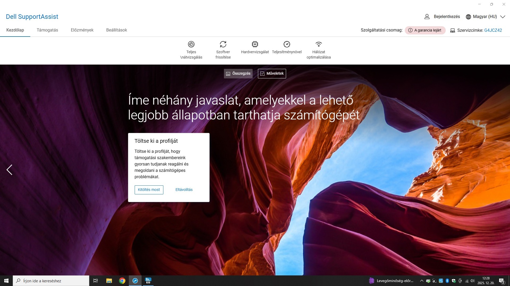Image resolution: width=510 pixels, height=286 pixels.
Task: Click the A garancia lejárt warranty badge
Action: (x=425, y=30)
